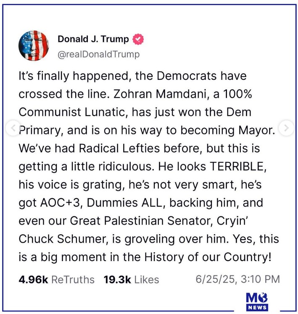This screenshot has width=298, height=314.
Task: Go to previous slide with left arrow
Action: click(x=13, y=128)
